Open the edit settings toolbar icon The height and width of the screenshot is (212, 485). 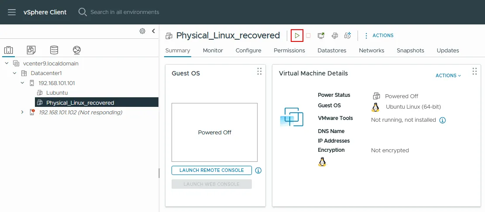tap(334, 35)
